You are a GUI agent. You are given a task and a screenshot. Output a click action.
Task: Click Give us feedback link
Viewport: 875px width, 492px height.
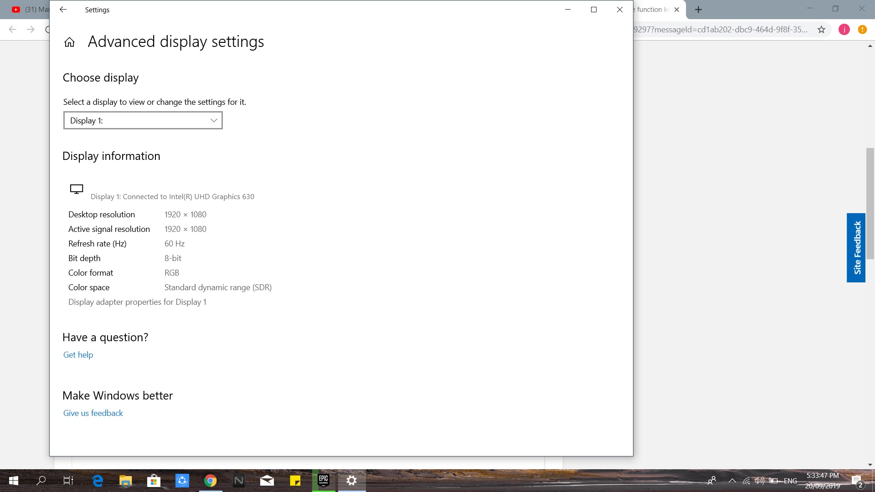93,413
